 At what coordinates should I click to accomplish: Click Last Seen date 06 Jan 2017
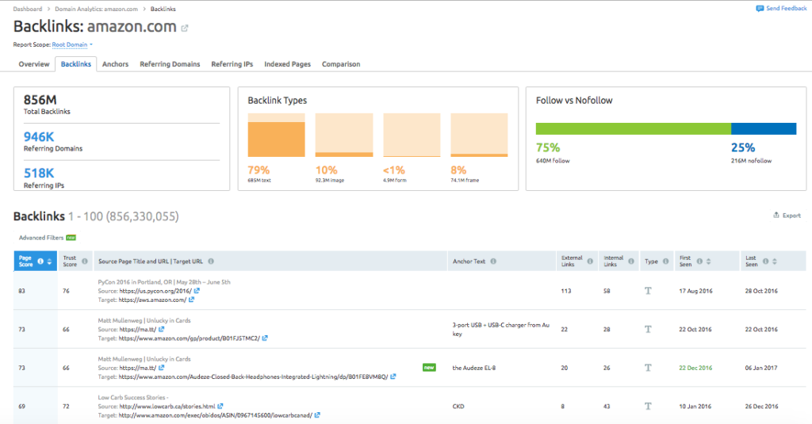pos(761,368)
